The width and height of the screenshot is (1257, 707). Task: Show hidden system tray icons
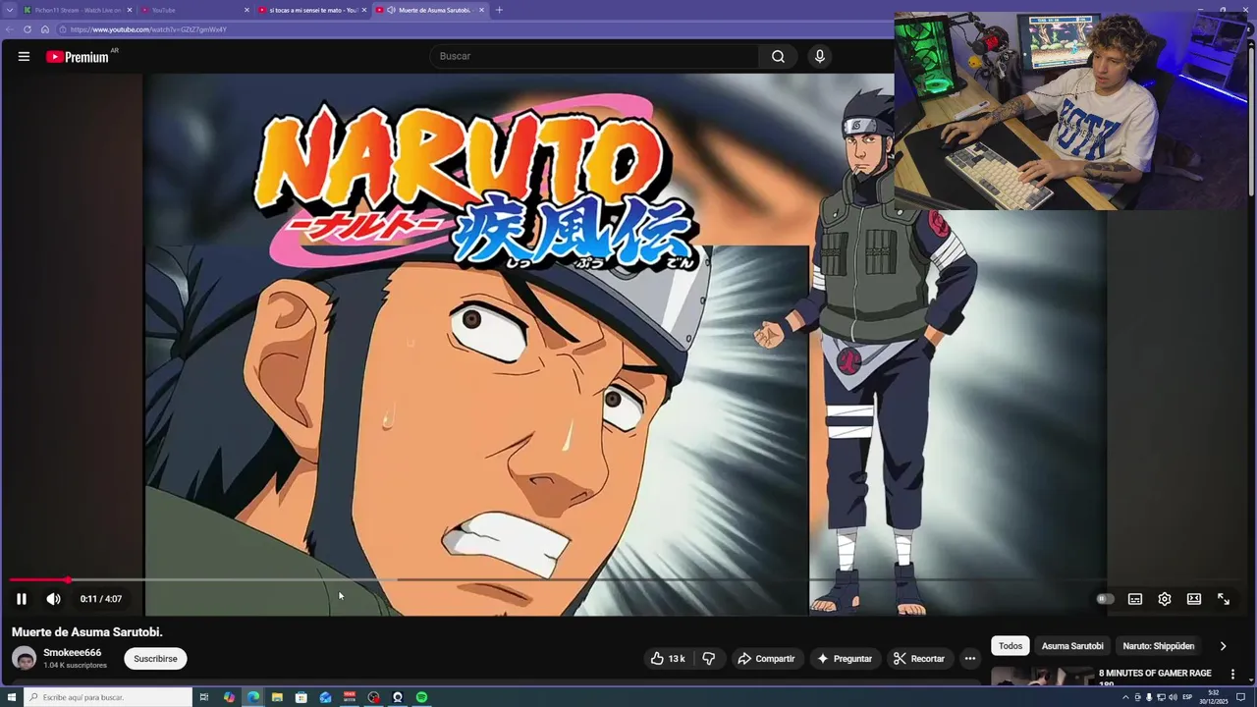pyautogui.click(x=1125, y=697)
